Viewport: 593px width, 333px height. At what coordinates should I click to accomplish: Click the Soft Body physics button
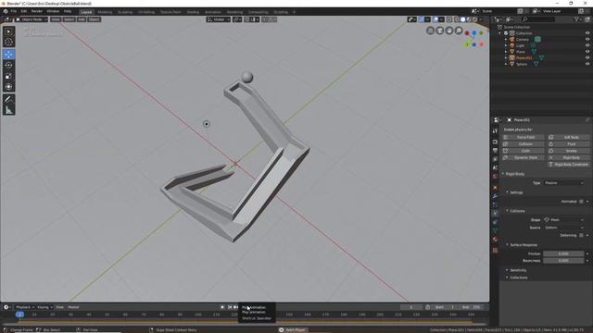(568, 138)
